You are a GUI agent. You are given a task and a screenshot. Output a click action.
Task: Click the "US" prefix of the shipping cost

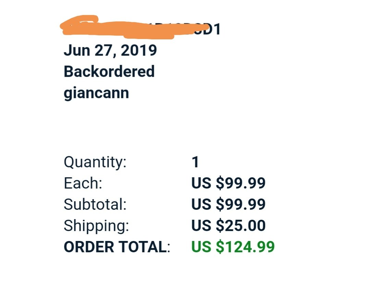201,226
